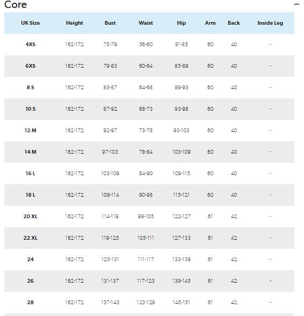Click the size 28 hip value 145-151

182,302
